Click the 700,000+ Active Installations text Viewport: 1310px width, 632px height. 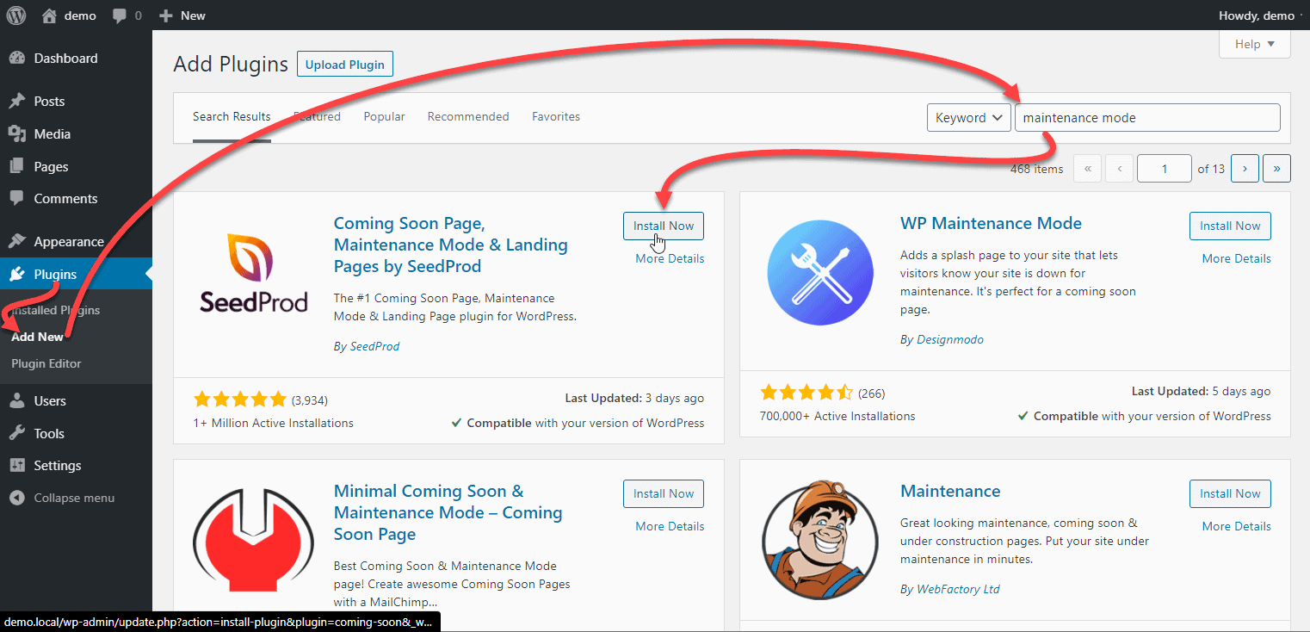pos(837,416)
